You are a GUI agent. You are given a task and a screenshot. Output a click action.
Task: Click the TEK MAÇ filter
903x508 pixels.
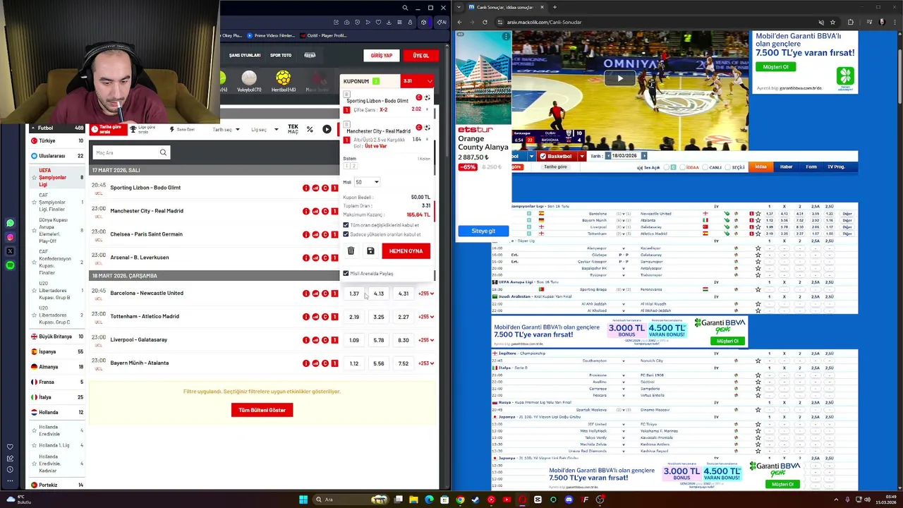coord(293,129)
